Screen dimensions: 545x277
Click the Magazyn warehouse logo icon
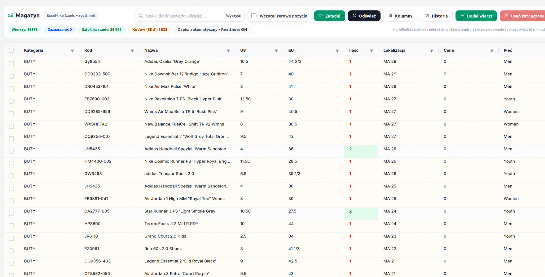click(x=10, y=15)
